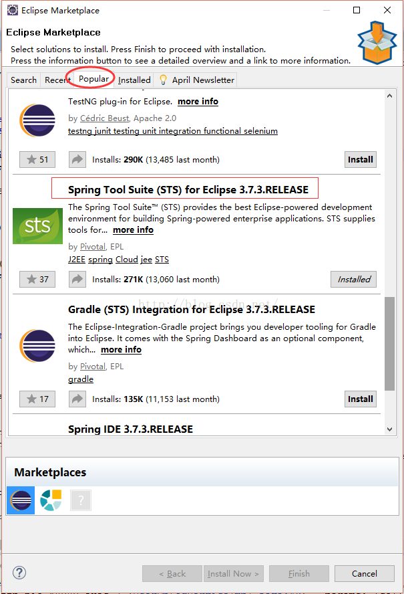
Task: Click the Back button
Action: [x=172, y=573]
